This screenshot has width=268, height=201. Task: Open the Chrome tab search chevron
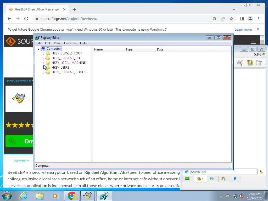tap(234, 9)
